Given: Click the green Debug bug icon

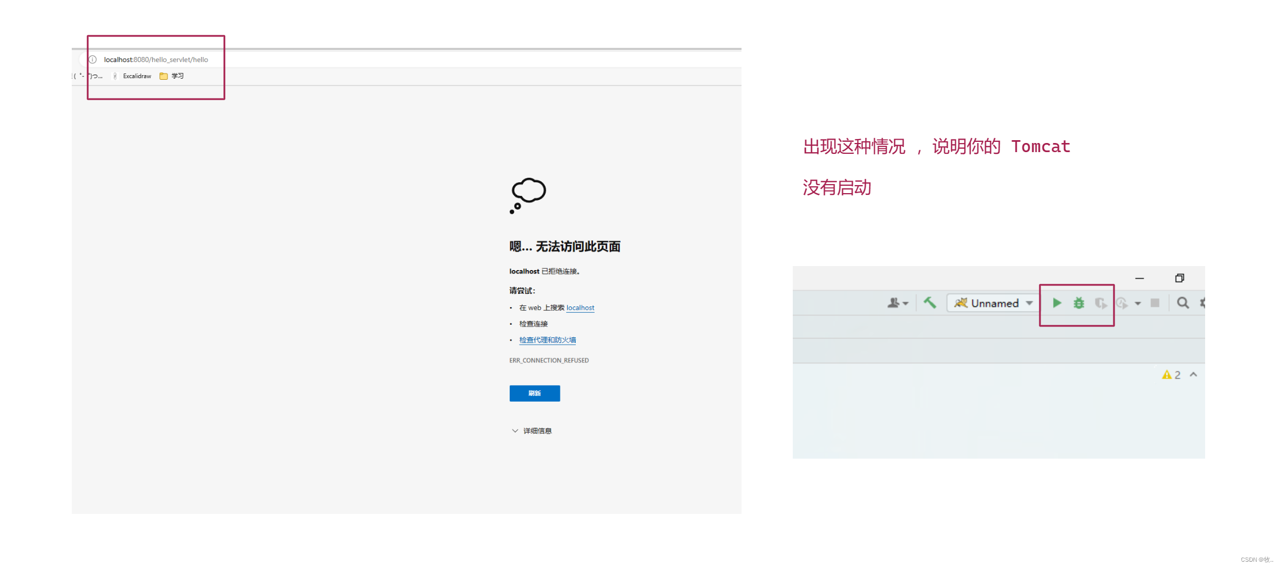Looking at the screenshot, I should 1079,303.
